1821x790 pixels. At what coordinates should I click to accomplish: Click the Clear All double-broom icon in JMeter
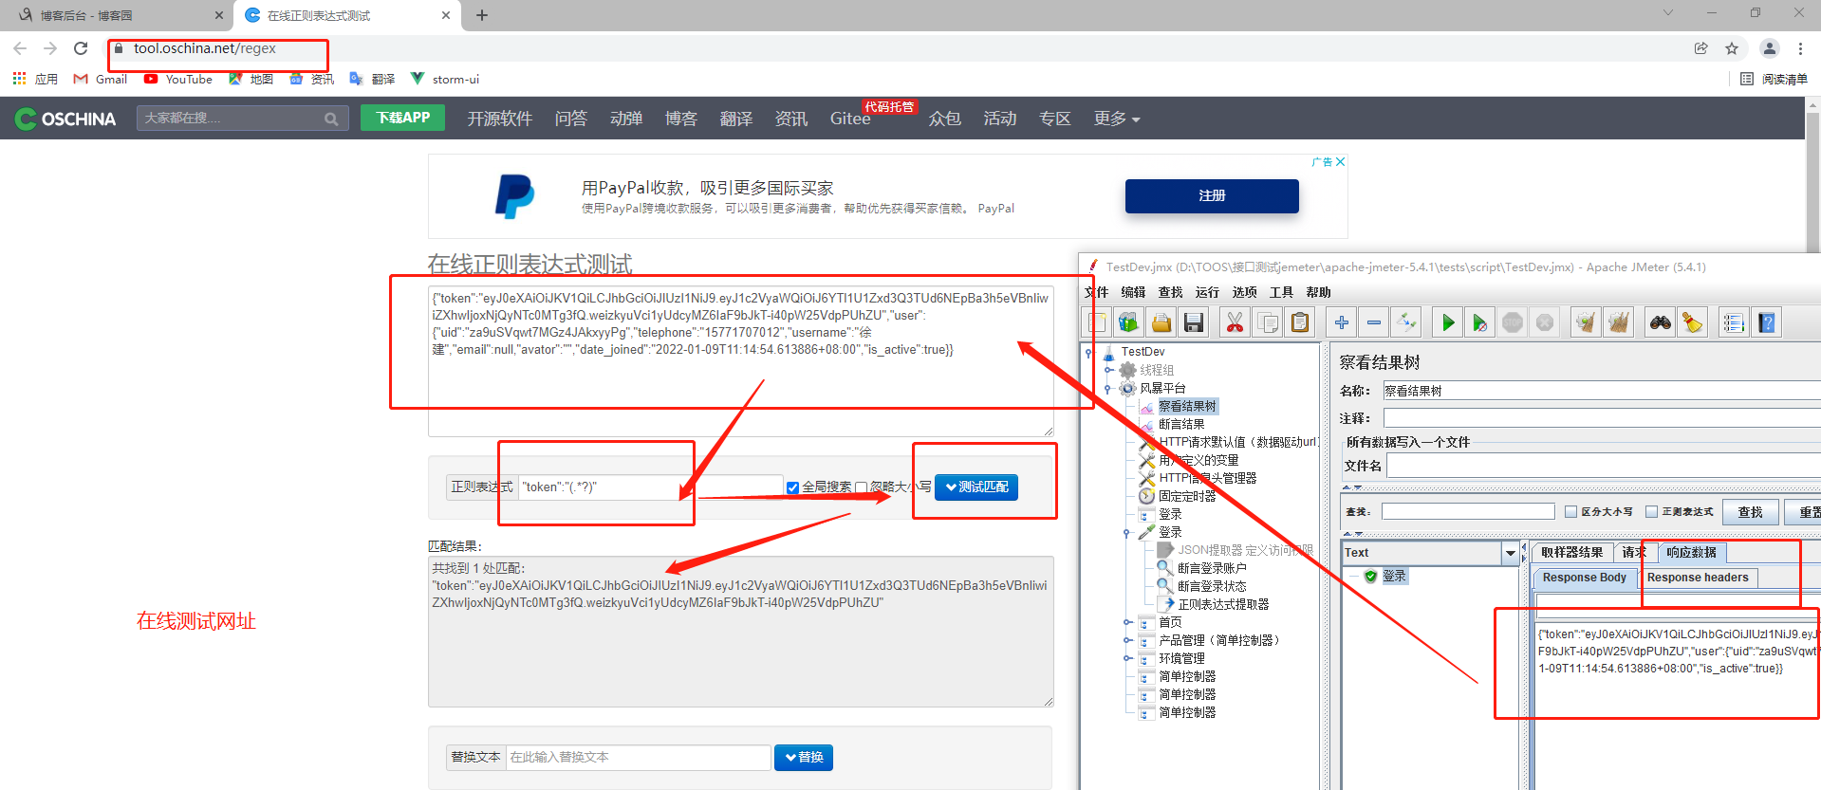coord(1618,322)
